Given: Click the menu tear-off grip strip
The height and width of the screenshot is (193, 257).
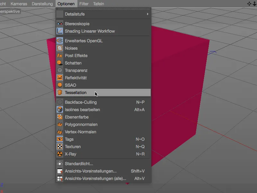Looking at the screenshot, I should click(x=103, y=9).
